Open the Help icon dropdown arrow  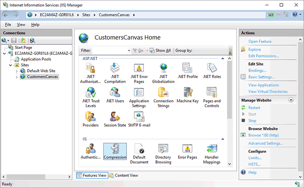pos(300,14)
